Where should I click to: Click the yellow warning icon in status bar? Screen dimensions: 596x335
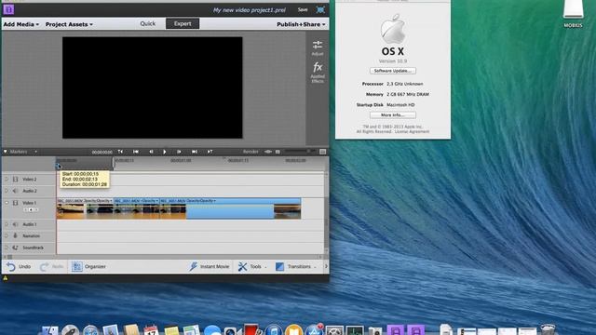pyautogui.click(x=6, y=278)
